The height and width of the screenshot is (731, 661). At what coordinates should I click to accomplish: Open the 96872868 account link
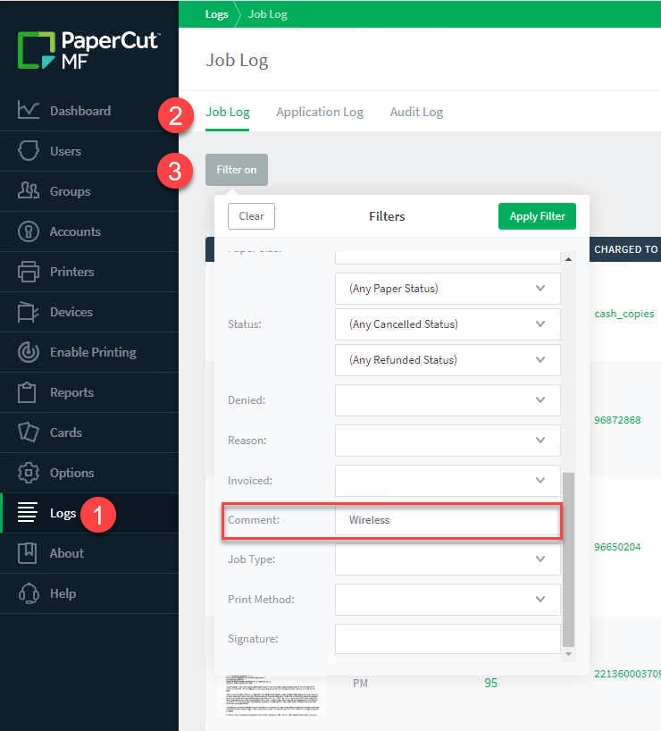coord(617,420)
